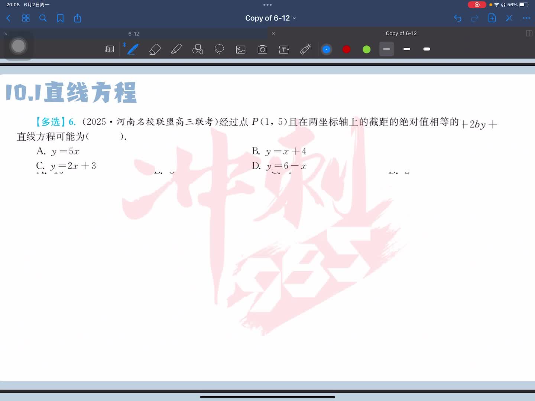The height and width of the screenshot is (401, 535).
Task: Open the three-dot more options menu
Action: (526, 18)
